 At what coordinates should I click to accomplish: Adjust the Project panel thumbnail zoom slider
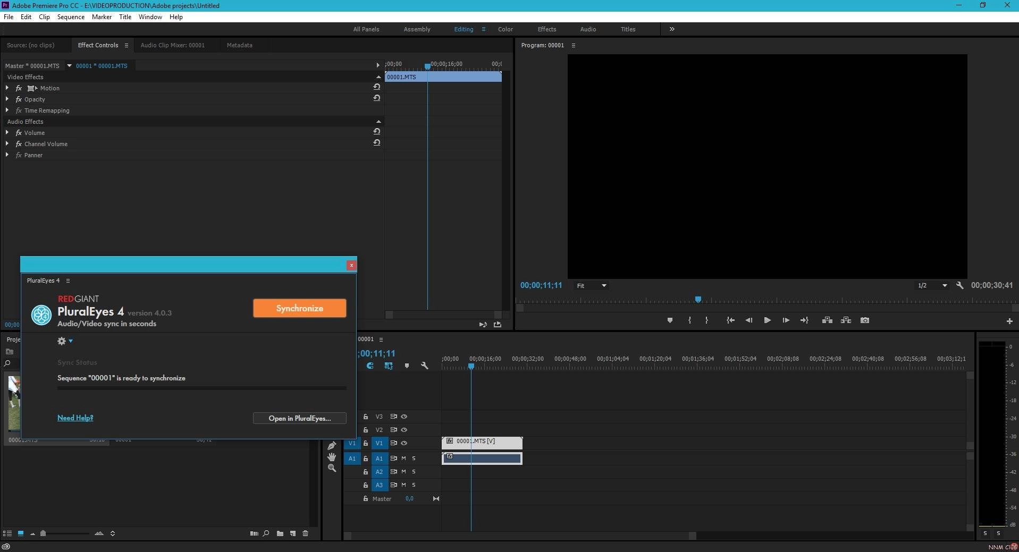(43, 533)
